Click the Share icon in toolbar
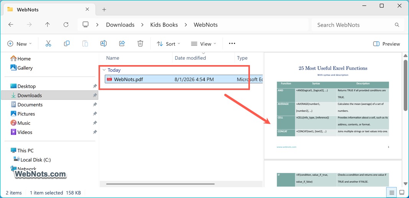Viewport: 409px width, 198px height. 122,44
